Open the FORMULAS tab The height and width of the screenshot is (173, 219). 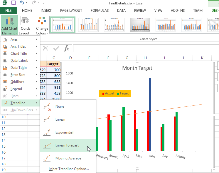(x=100, y=11)
